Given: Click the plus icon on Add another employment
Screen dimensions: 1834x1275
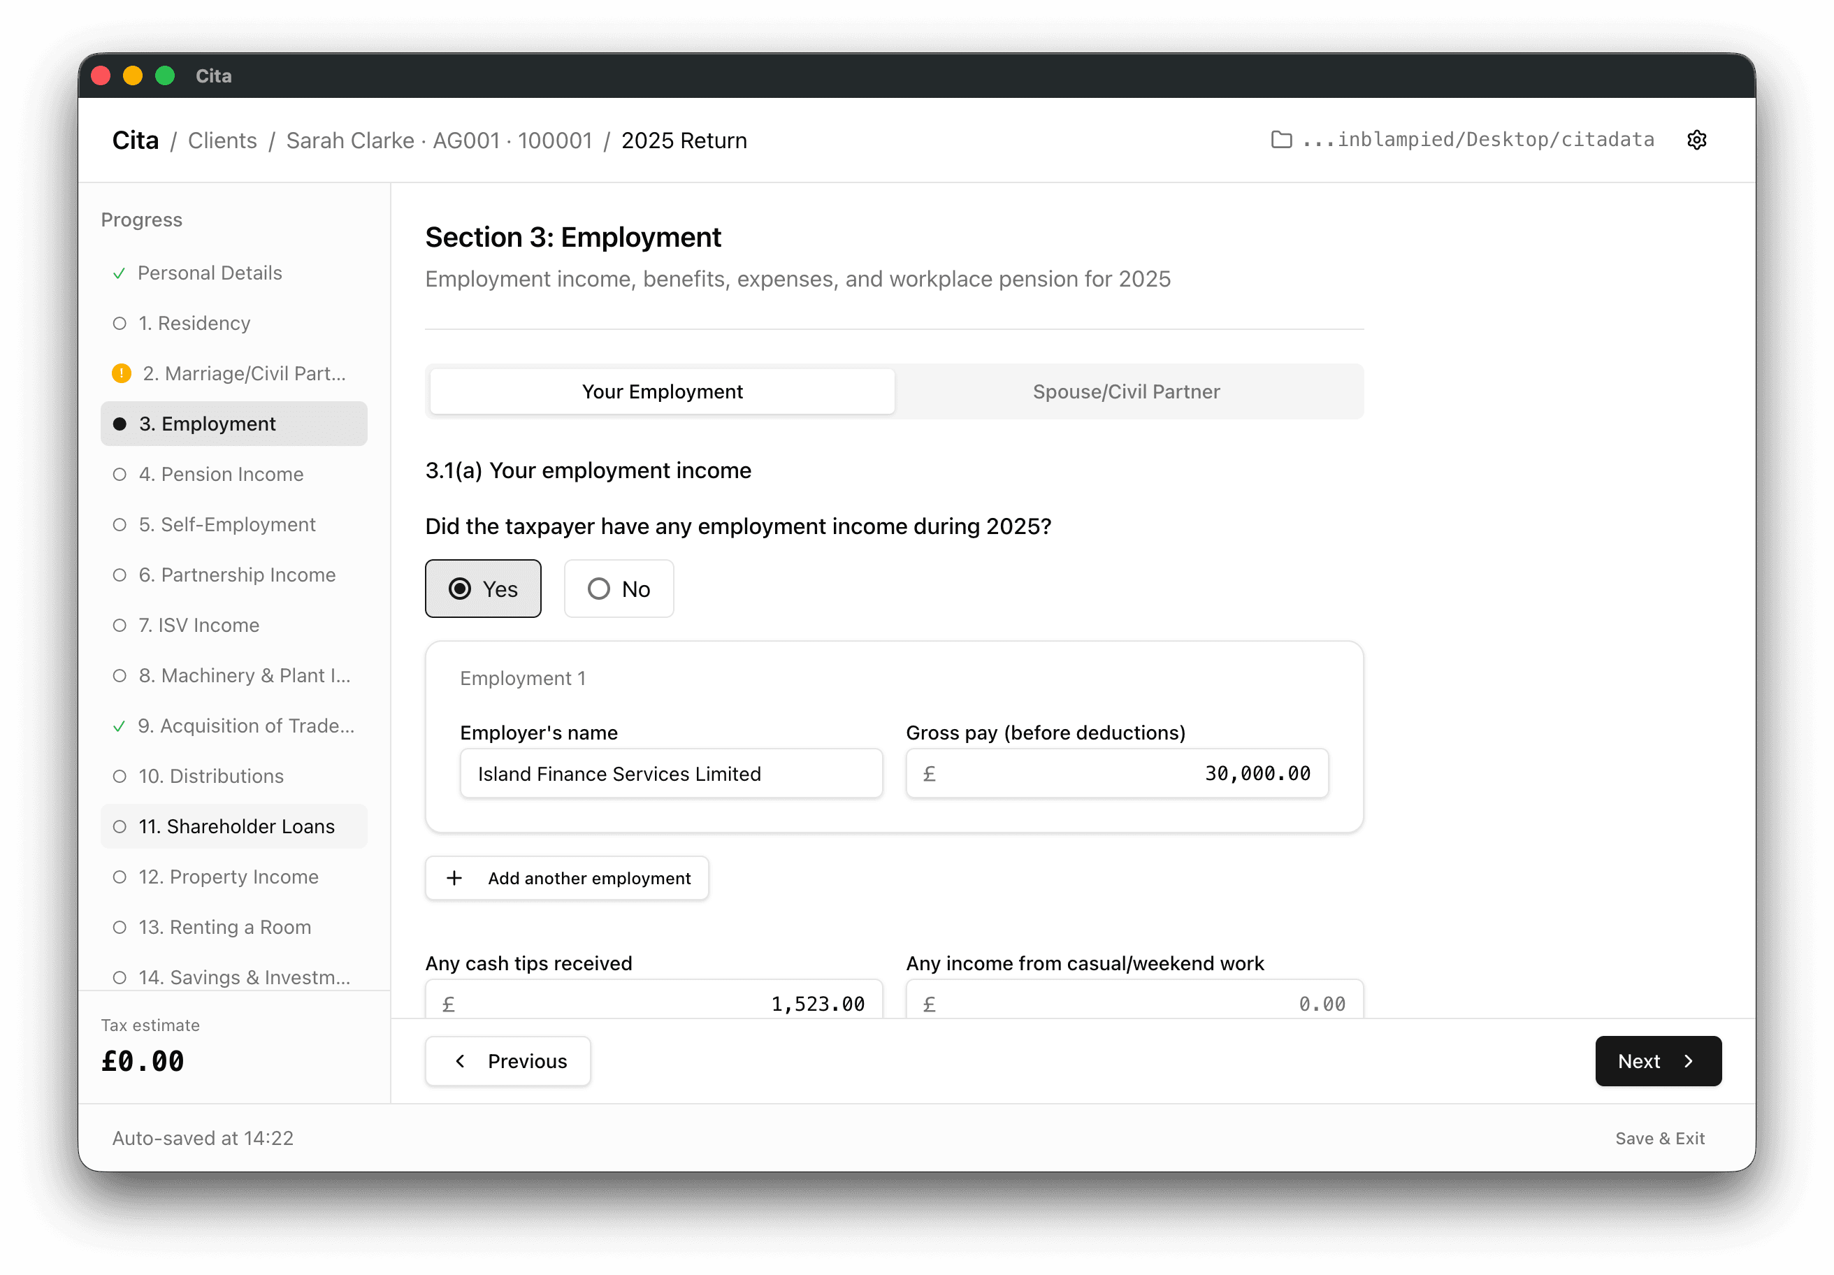Looking at the screenshot, I should point(454,878).
